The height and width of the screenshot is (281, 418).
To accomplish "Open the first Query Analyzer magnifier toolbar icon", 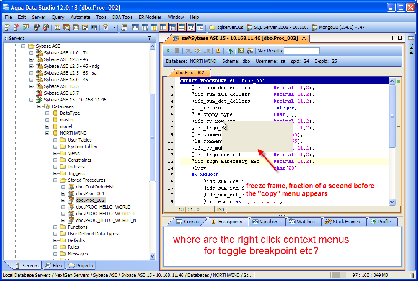I will click(57, 27).
